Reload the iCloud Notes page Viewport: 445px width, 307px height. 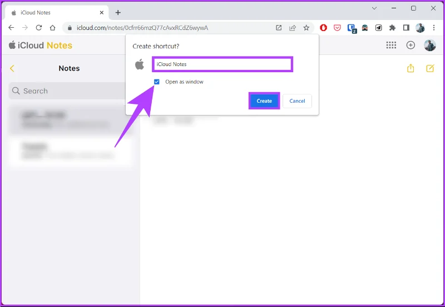(39, 27)
